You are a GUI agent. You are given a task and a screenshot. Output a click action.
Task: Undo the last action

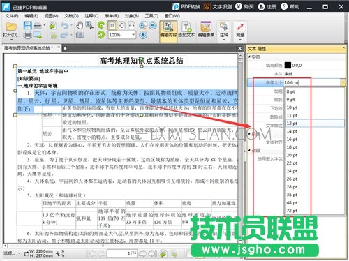click(x=64, y=25)
